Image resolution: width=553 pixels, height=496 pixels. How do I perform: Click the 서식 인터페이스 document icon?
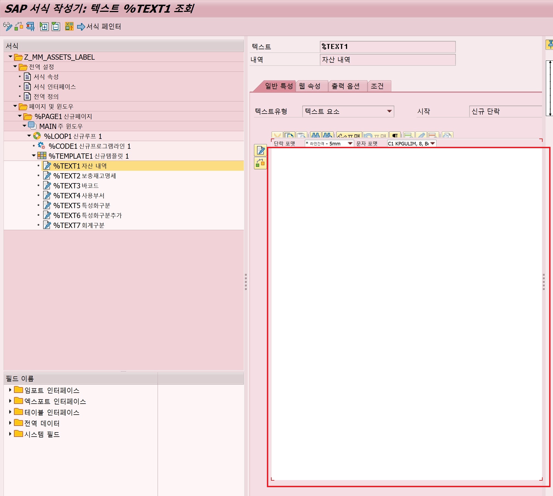tap(27, 86)
